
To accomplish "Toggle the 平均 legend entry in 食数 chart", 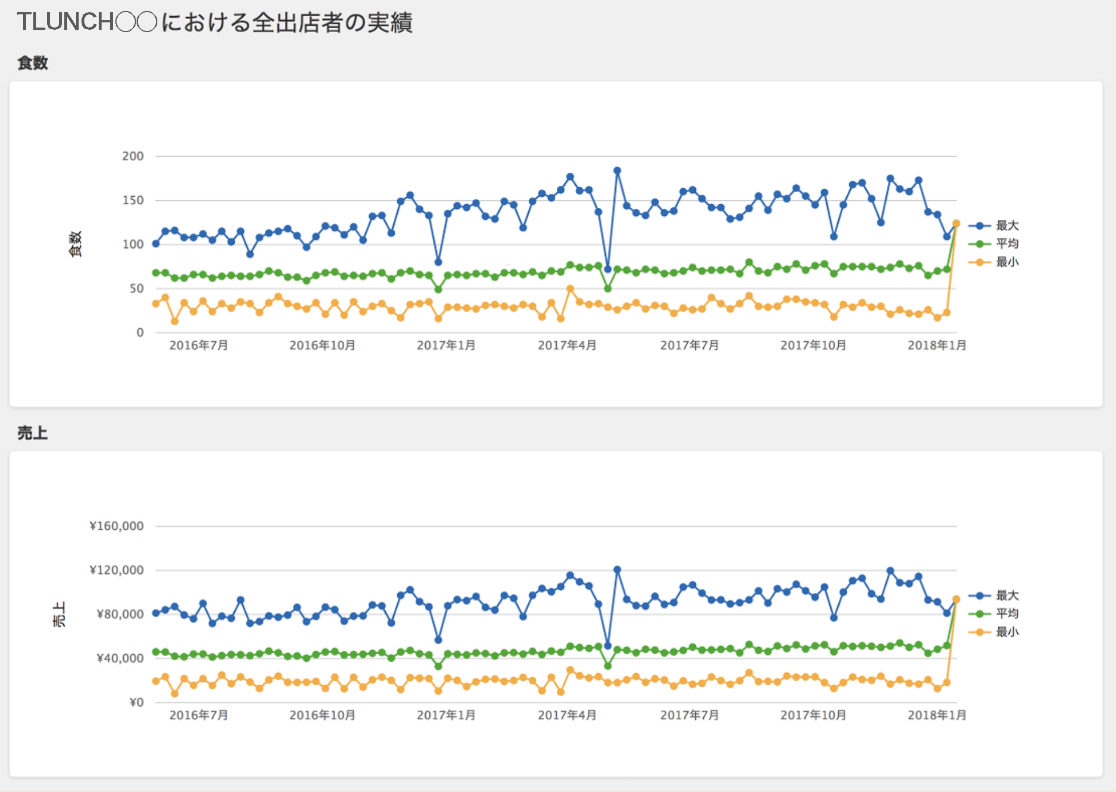I will [x=994, y=244].
